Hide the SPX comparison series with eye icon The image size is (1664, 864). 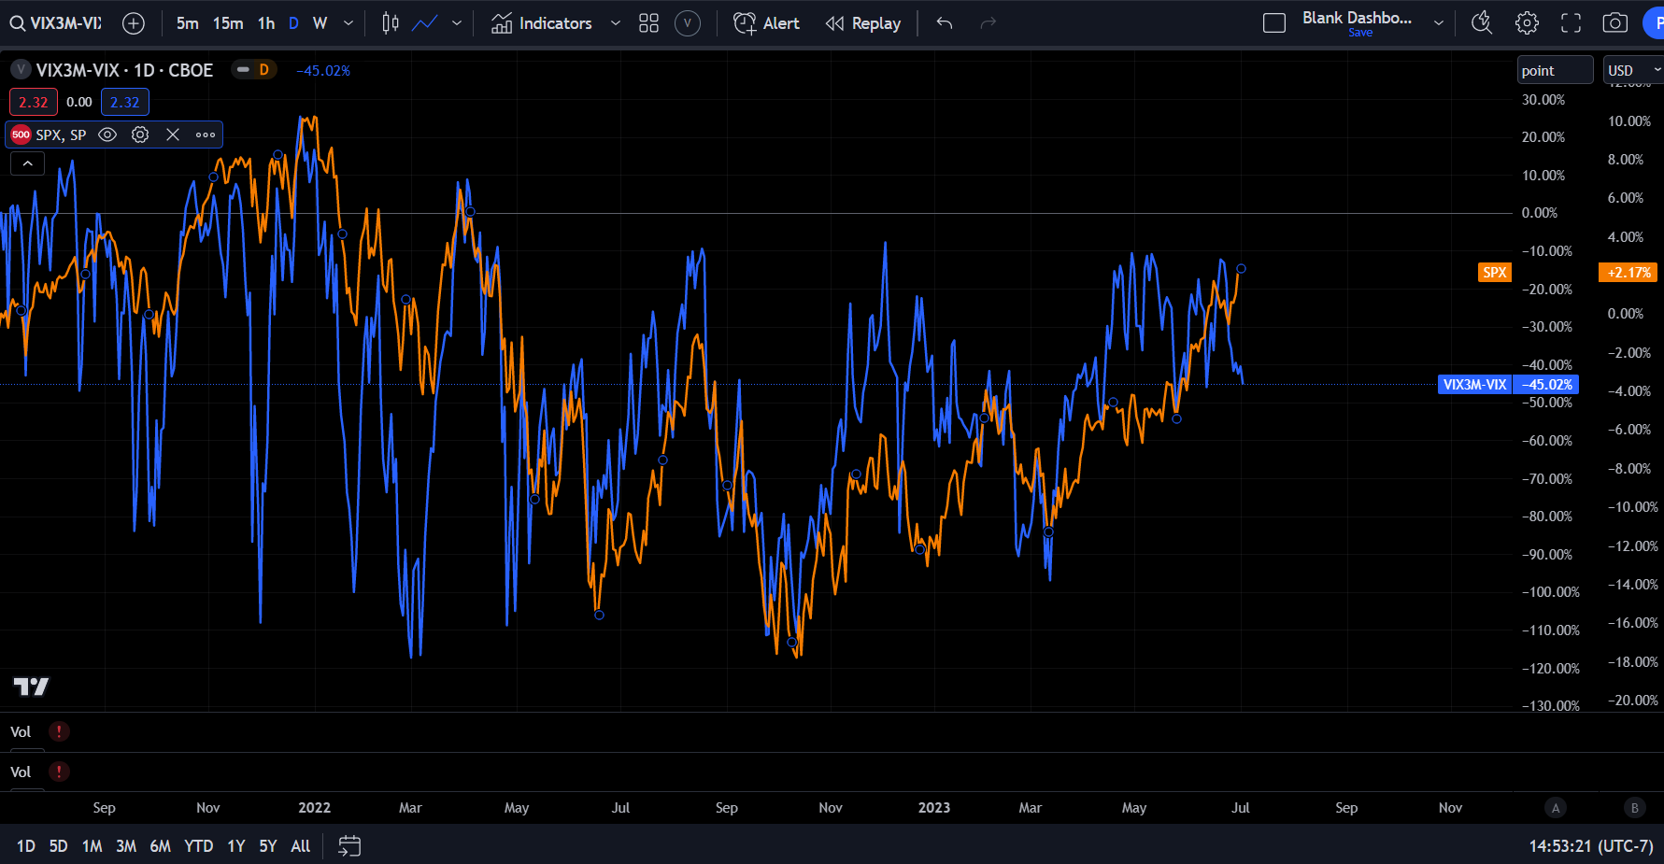point(107,135)
